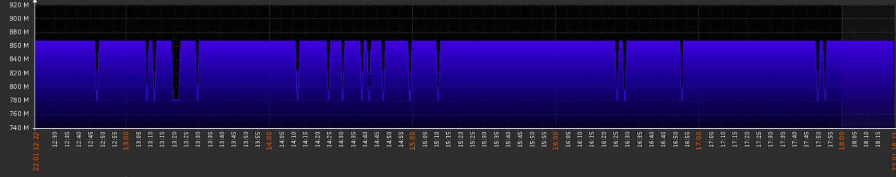Click the 13:00 hour label on time axis
This screenshot has height=177, width=896.
coord(126,141)
